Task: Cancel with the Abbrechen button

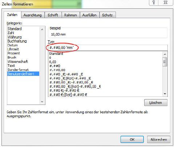Action: (159, 139)
